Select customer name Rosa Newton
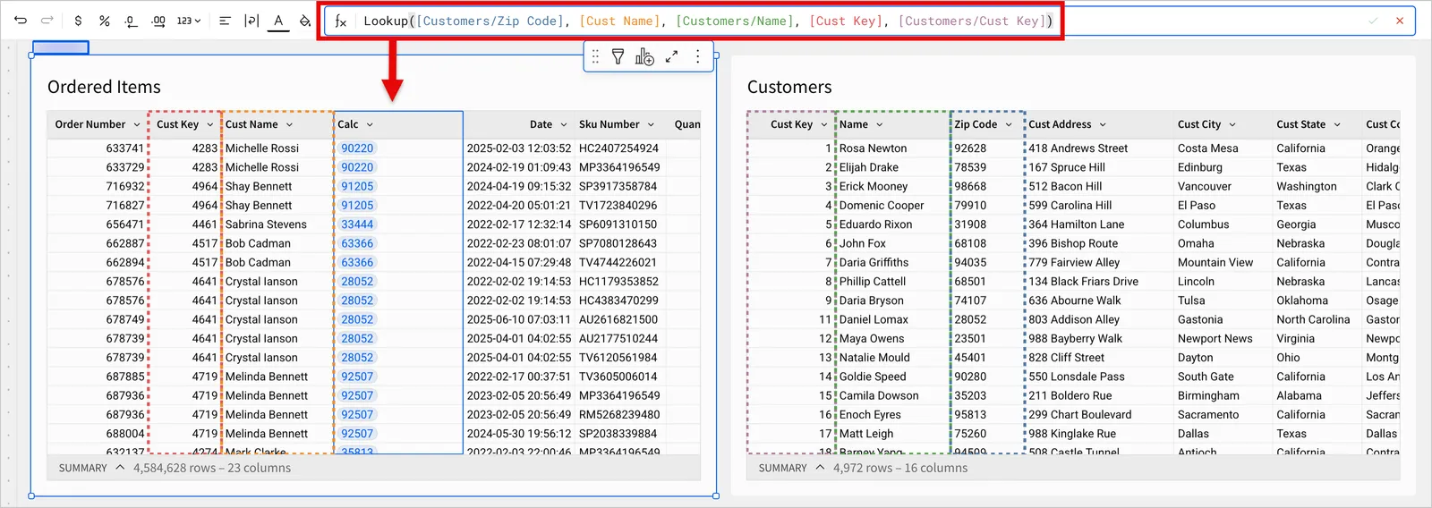1432x508 pixels. coord(873,148)
